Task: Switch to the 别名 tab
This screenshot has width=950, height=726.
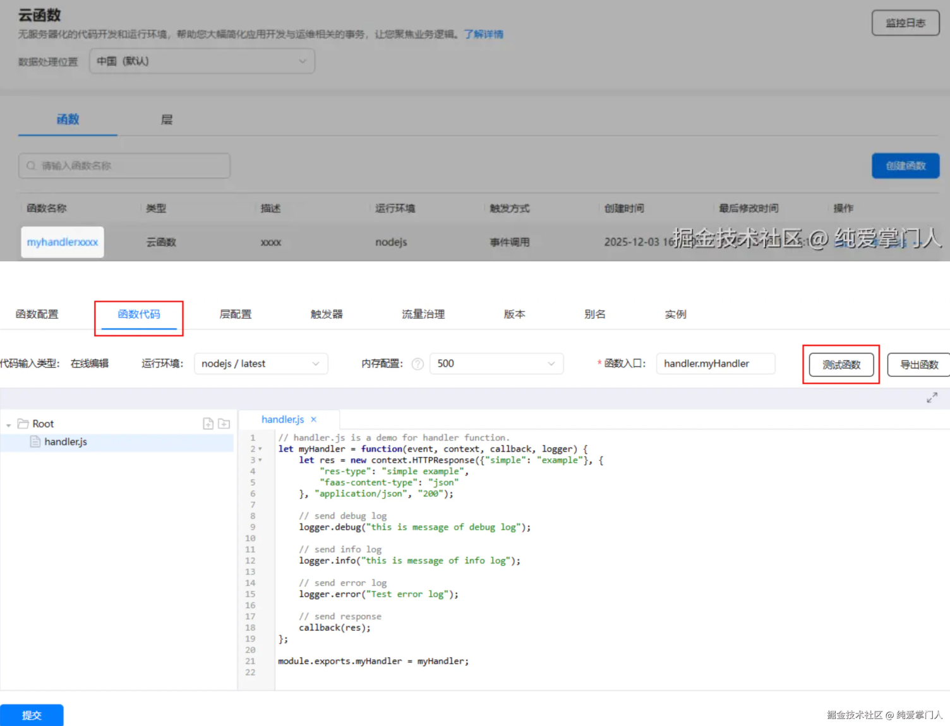Action: (595, 314)
